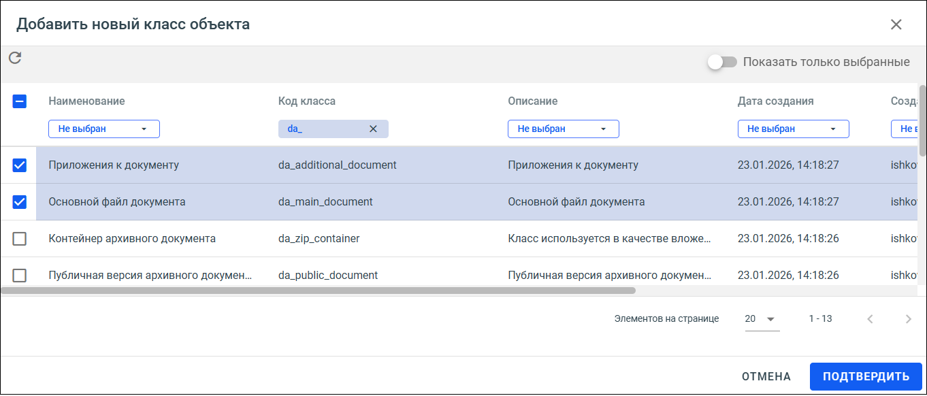
Task: Click name cell Контейнер архивного документа
Action: point(132,239)
